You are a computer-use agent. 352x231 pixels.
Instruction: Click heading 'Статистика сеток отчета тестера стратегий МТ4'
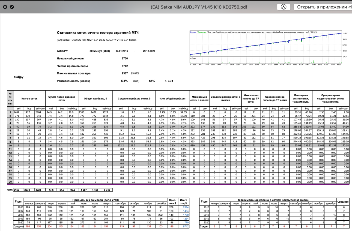(x=98, y=33)
